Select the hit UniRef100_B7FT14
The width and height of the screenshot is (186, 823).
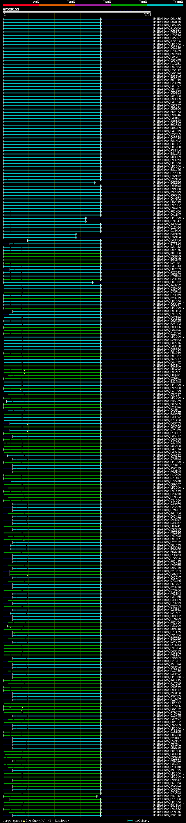coord(167,243)
